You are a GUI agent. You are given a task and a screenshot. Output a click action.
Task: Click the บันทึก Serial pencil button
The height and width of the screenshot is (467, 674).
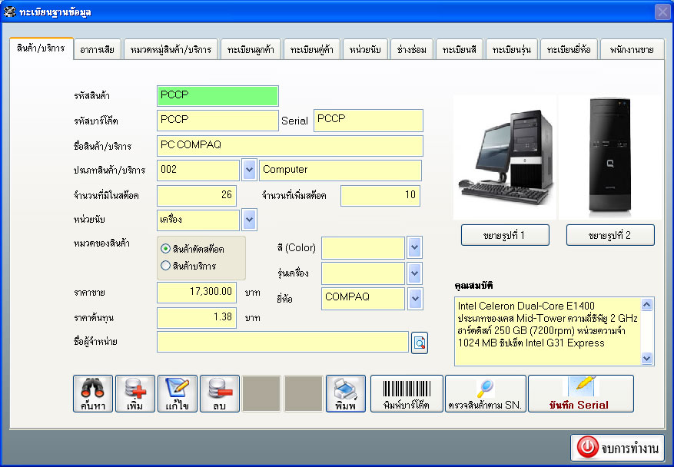580,394
